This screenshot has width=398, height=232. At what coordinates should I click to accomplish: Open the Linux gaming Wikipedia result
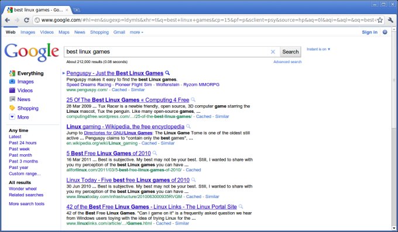point(125,127)
